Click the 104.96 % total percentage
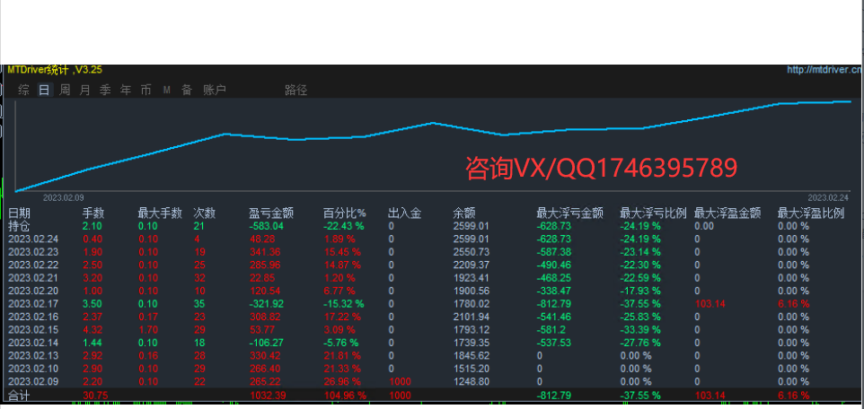The image size is (864, 409). point(345,396)
